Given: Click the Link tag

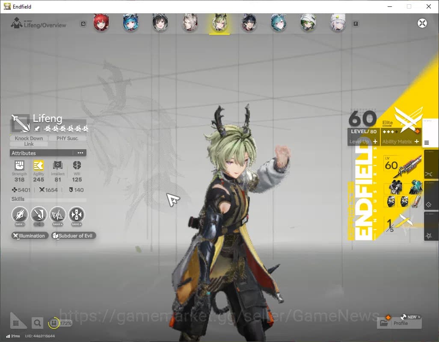Looking at the screenshot, I should click(x=29, y=144).
